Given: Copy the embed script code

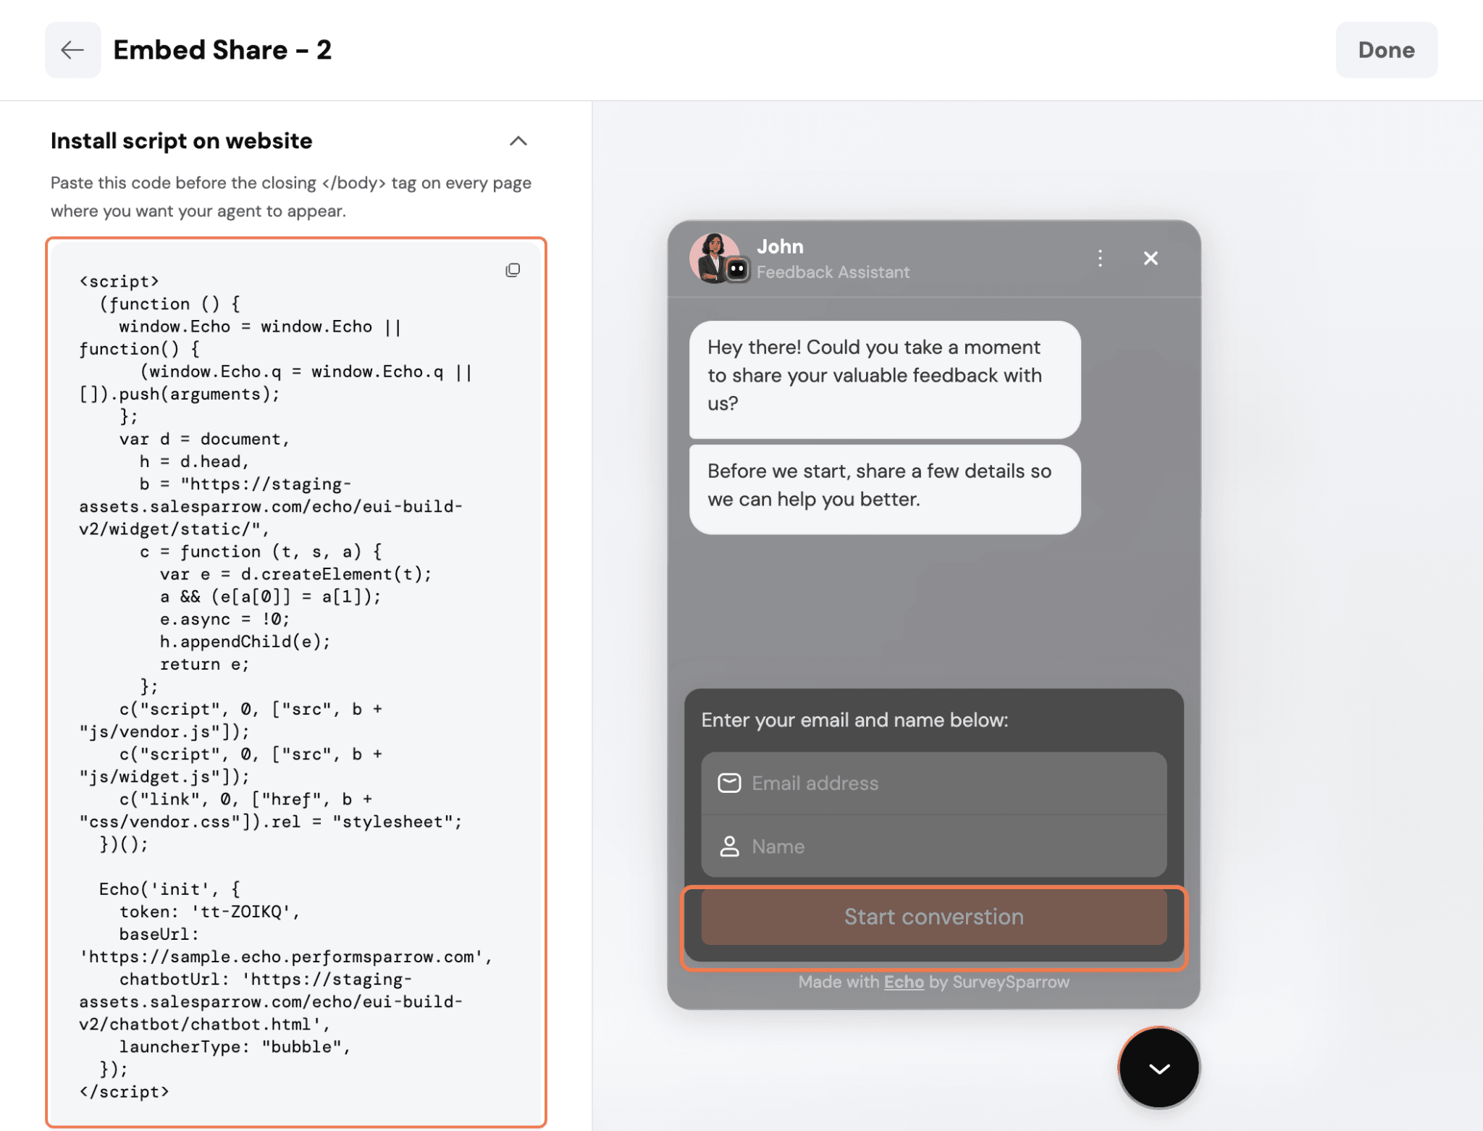Looking at the screenshot, I should [x=513, y=270].
